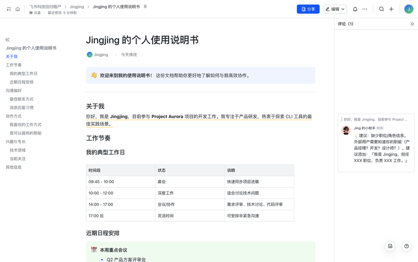Click Jingjing's avatar next to the document title
Viewport: 418px width, 262px height.
[89, 54]
